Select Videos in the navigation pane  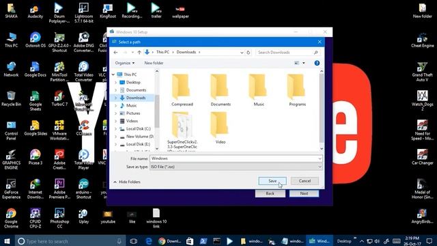point(132,121)
